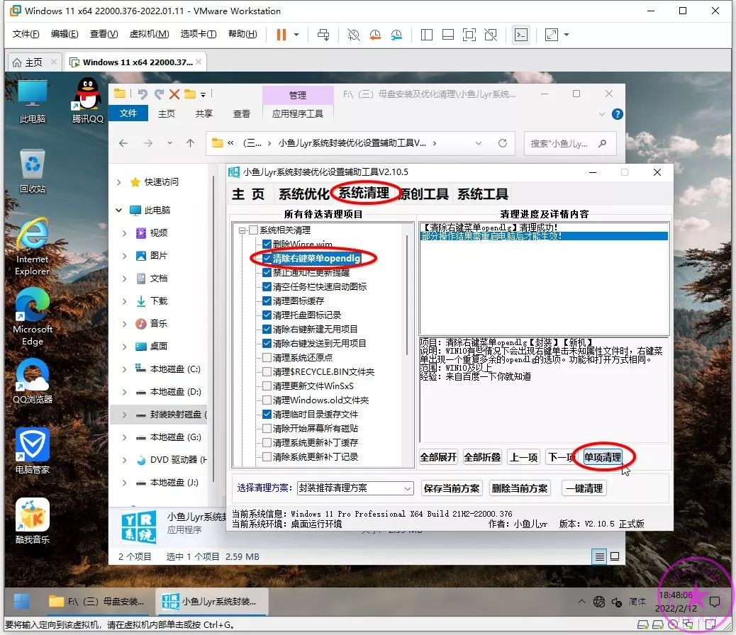Open Tencent QQ desktop icon
This screenshot has width=736, height=635.
88,101
